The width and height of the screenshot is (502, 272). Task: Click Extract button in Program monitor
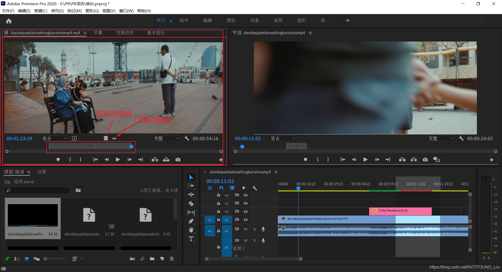click(x=414, y=159)
